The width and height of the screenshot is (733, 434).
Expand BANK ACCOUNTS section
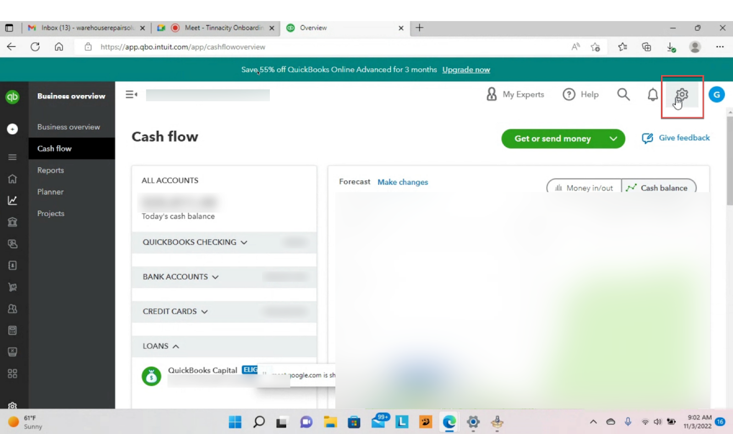point(224,277)
